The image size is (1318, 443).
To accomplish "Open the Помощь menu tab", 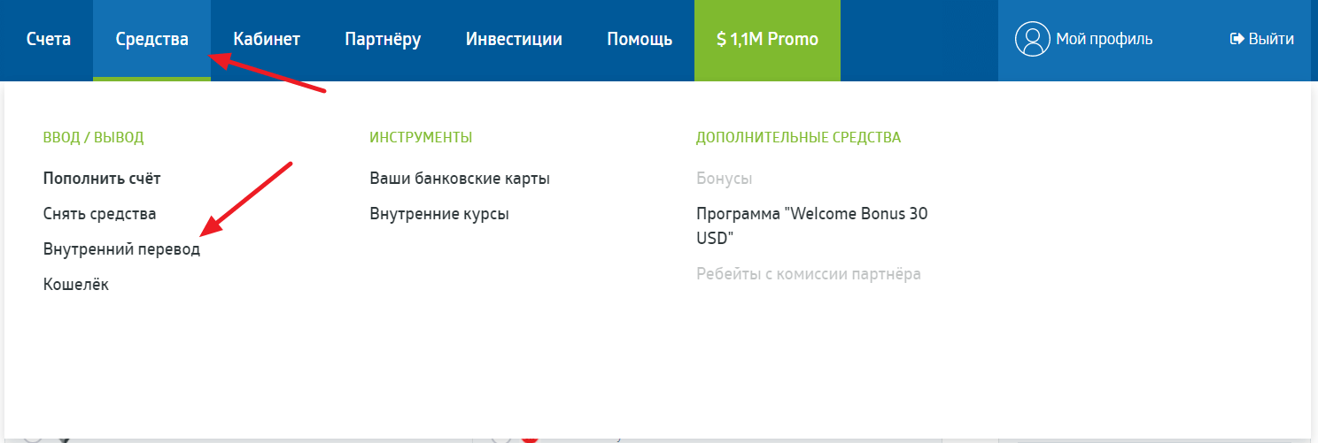I will pos(640,40).
